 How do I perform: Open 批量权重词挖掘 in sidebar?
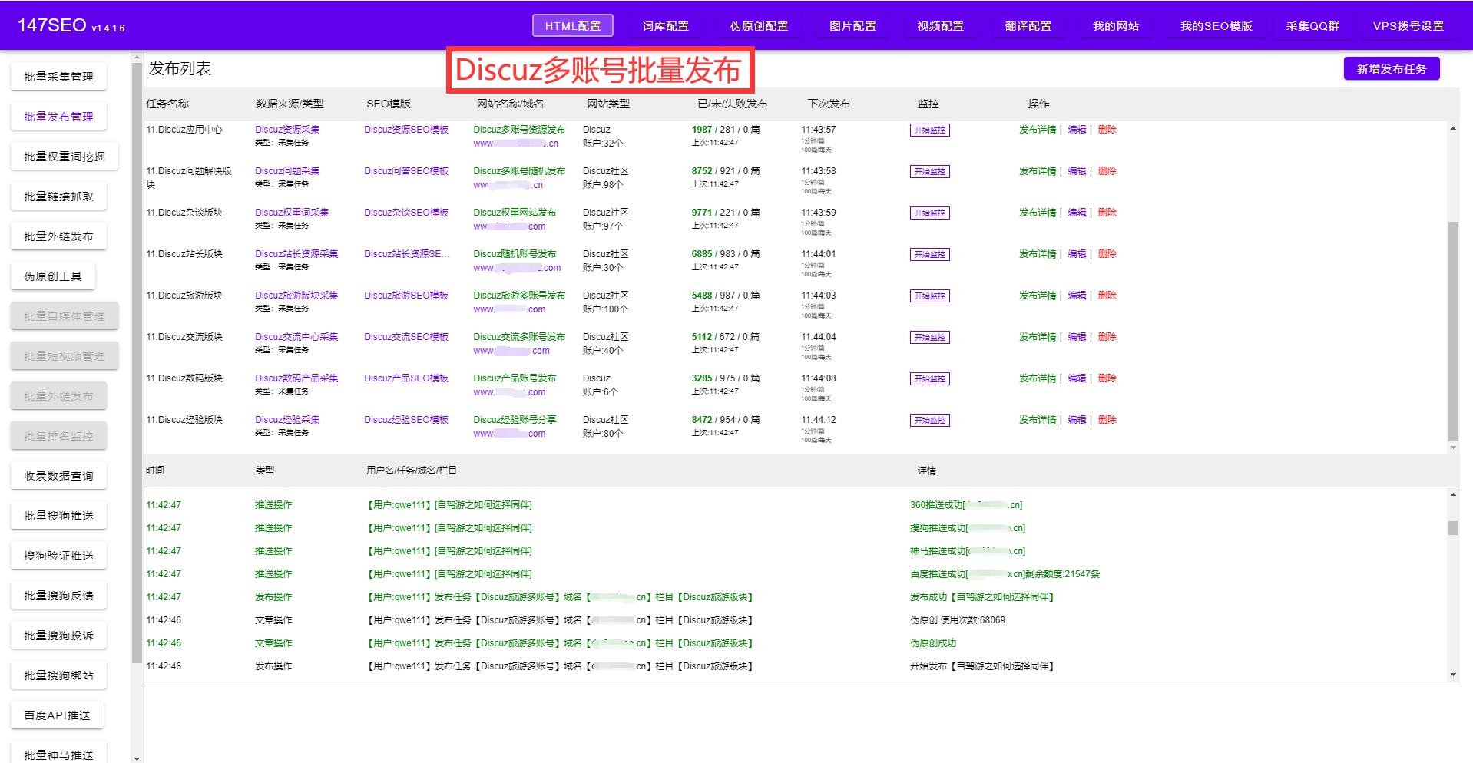65,157
